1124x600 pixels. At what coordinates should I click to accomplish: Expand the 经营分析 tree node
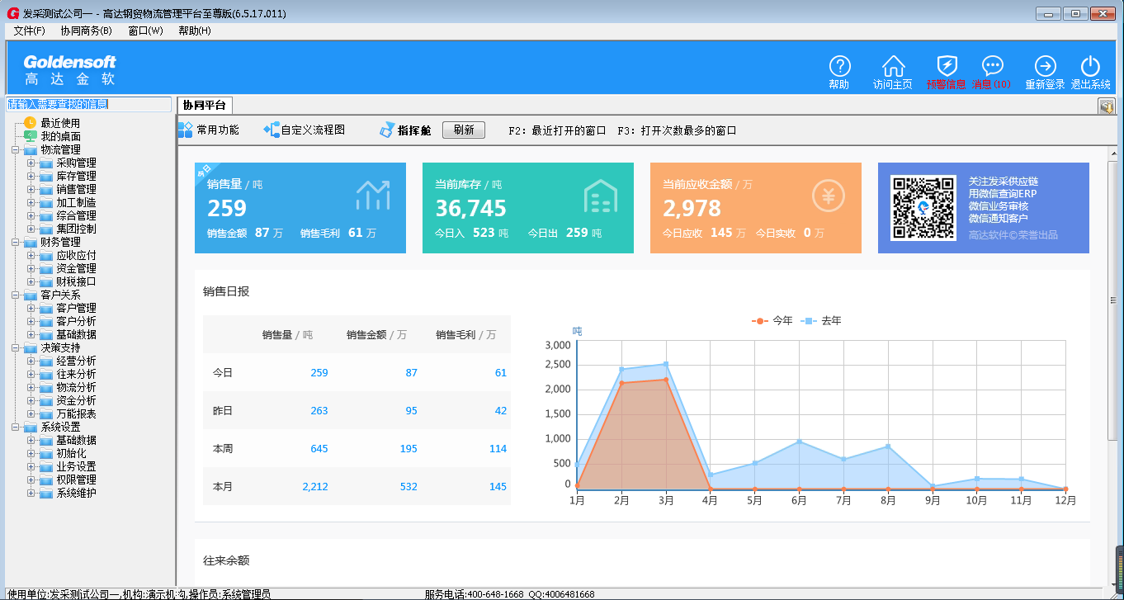(x=31, y=361)
